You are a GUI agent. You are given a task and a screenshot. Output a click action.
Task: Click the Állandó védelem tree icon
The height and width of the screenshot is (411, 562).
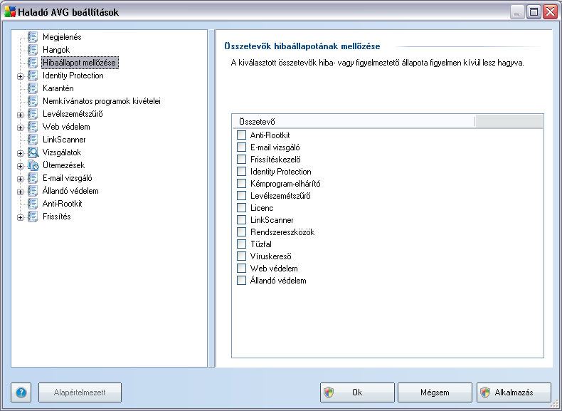click(33, 191)
